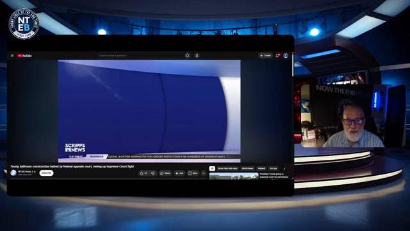Select the More from this story chip
This screenshot has height=231, width=410.
(227, 168)
